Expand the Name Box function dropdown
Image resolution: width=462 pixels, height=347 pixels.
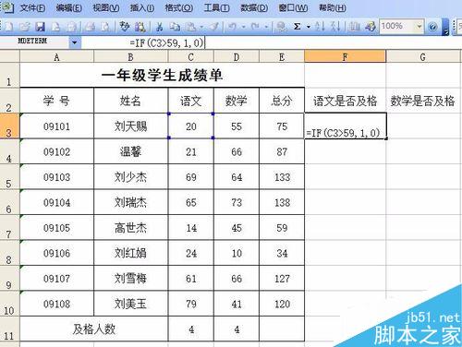point(75,42)
